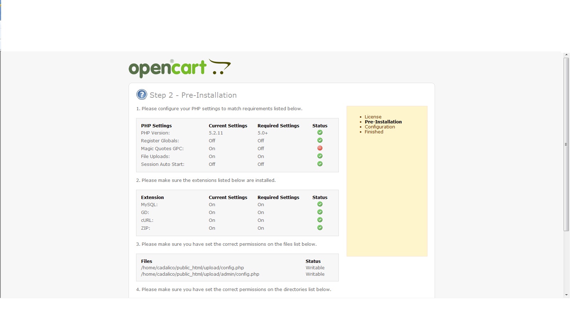
Task: Click Magic Quotes GPC red error icon
Action: pos(320,148)
